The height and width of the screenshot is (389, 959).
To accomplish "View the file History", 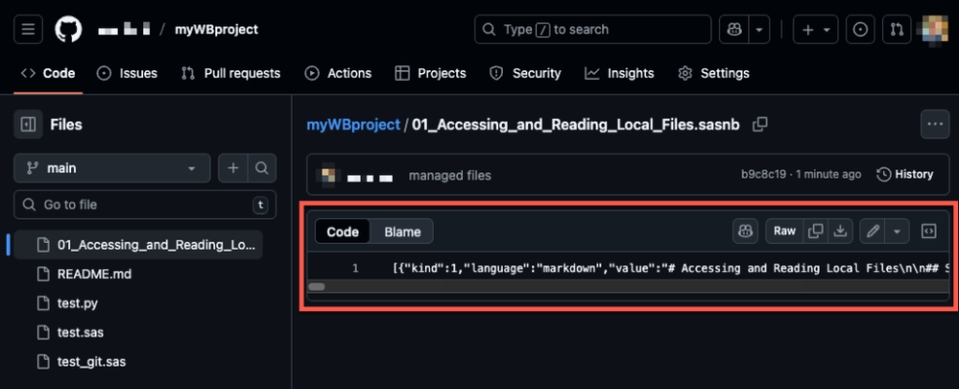I will point(905,175).
